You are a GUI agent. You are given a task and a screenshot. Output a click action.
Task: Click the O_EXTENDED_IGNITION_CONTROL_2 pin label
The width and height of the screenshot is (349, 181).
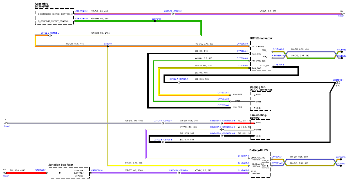[55, 13]
